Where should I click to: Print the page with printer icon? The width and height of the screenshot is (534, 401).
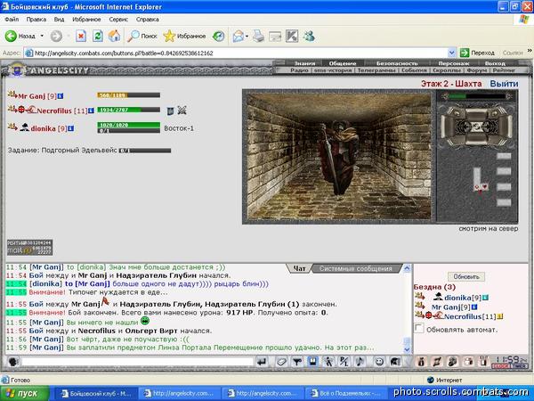coord(258,37)
